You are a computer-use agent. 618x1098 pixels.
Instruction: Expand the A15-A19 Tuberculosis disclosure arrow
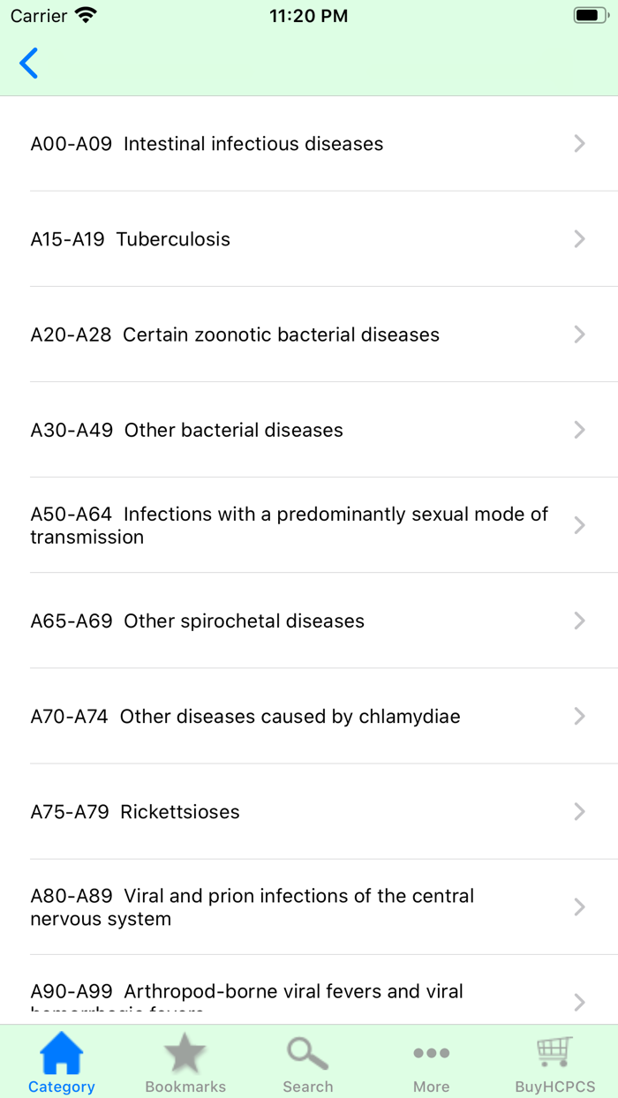[x=579, y=239]
